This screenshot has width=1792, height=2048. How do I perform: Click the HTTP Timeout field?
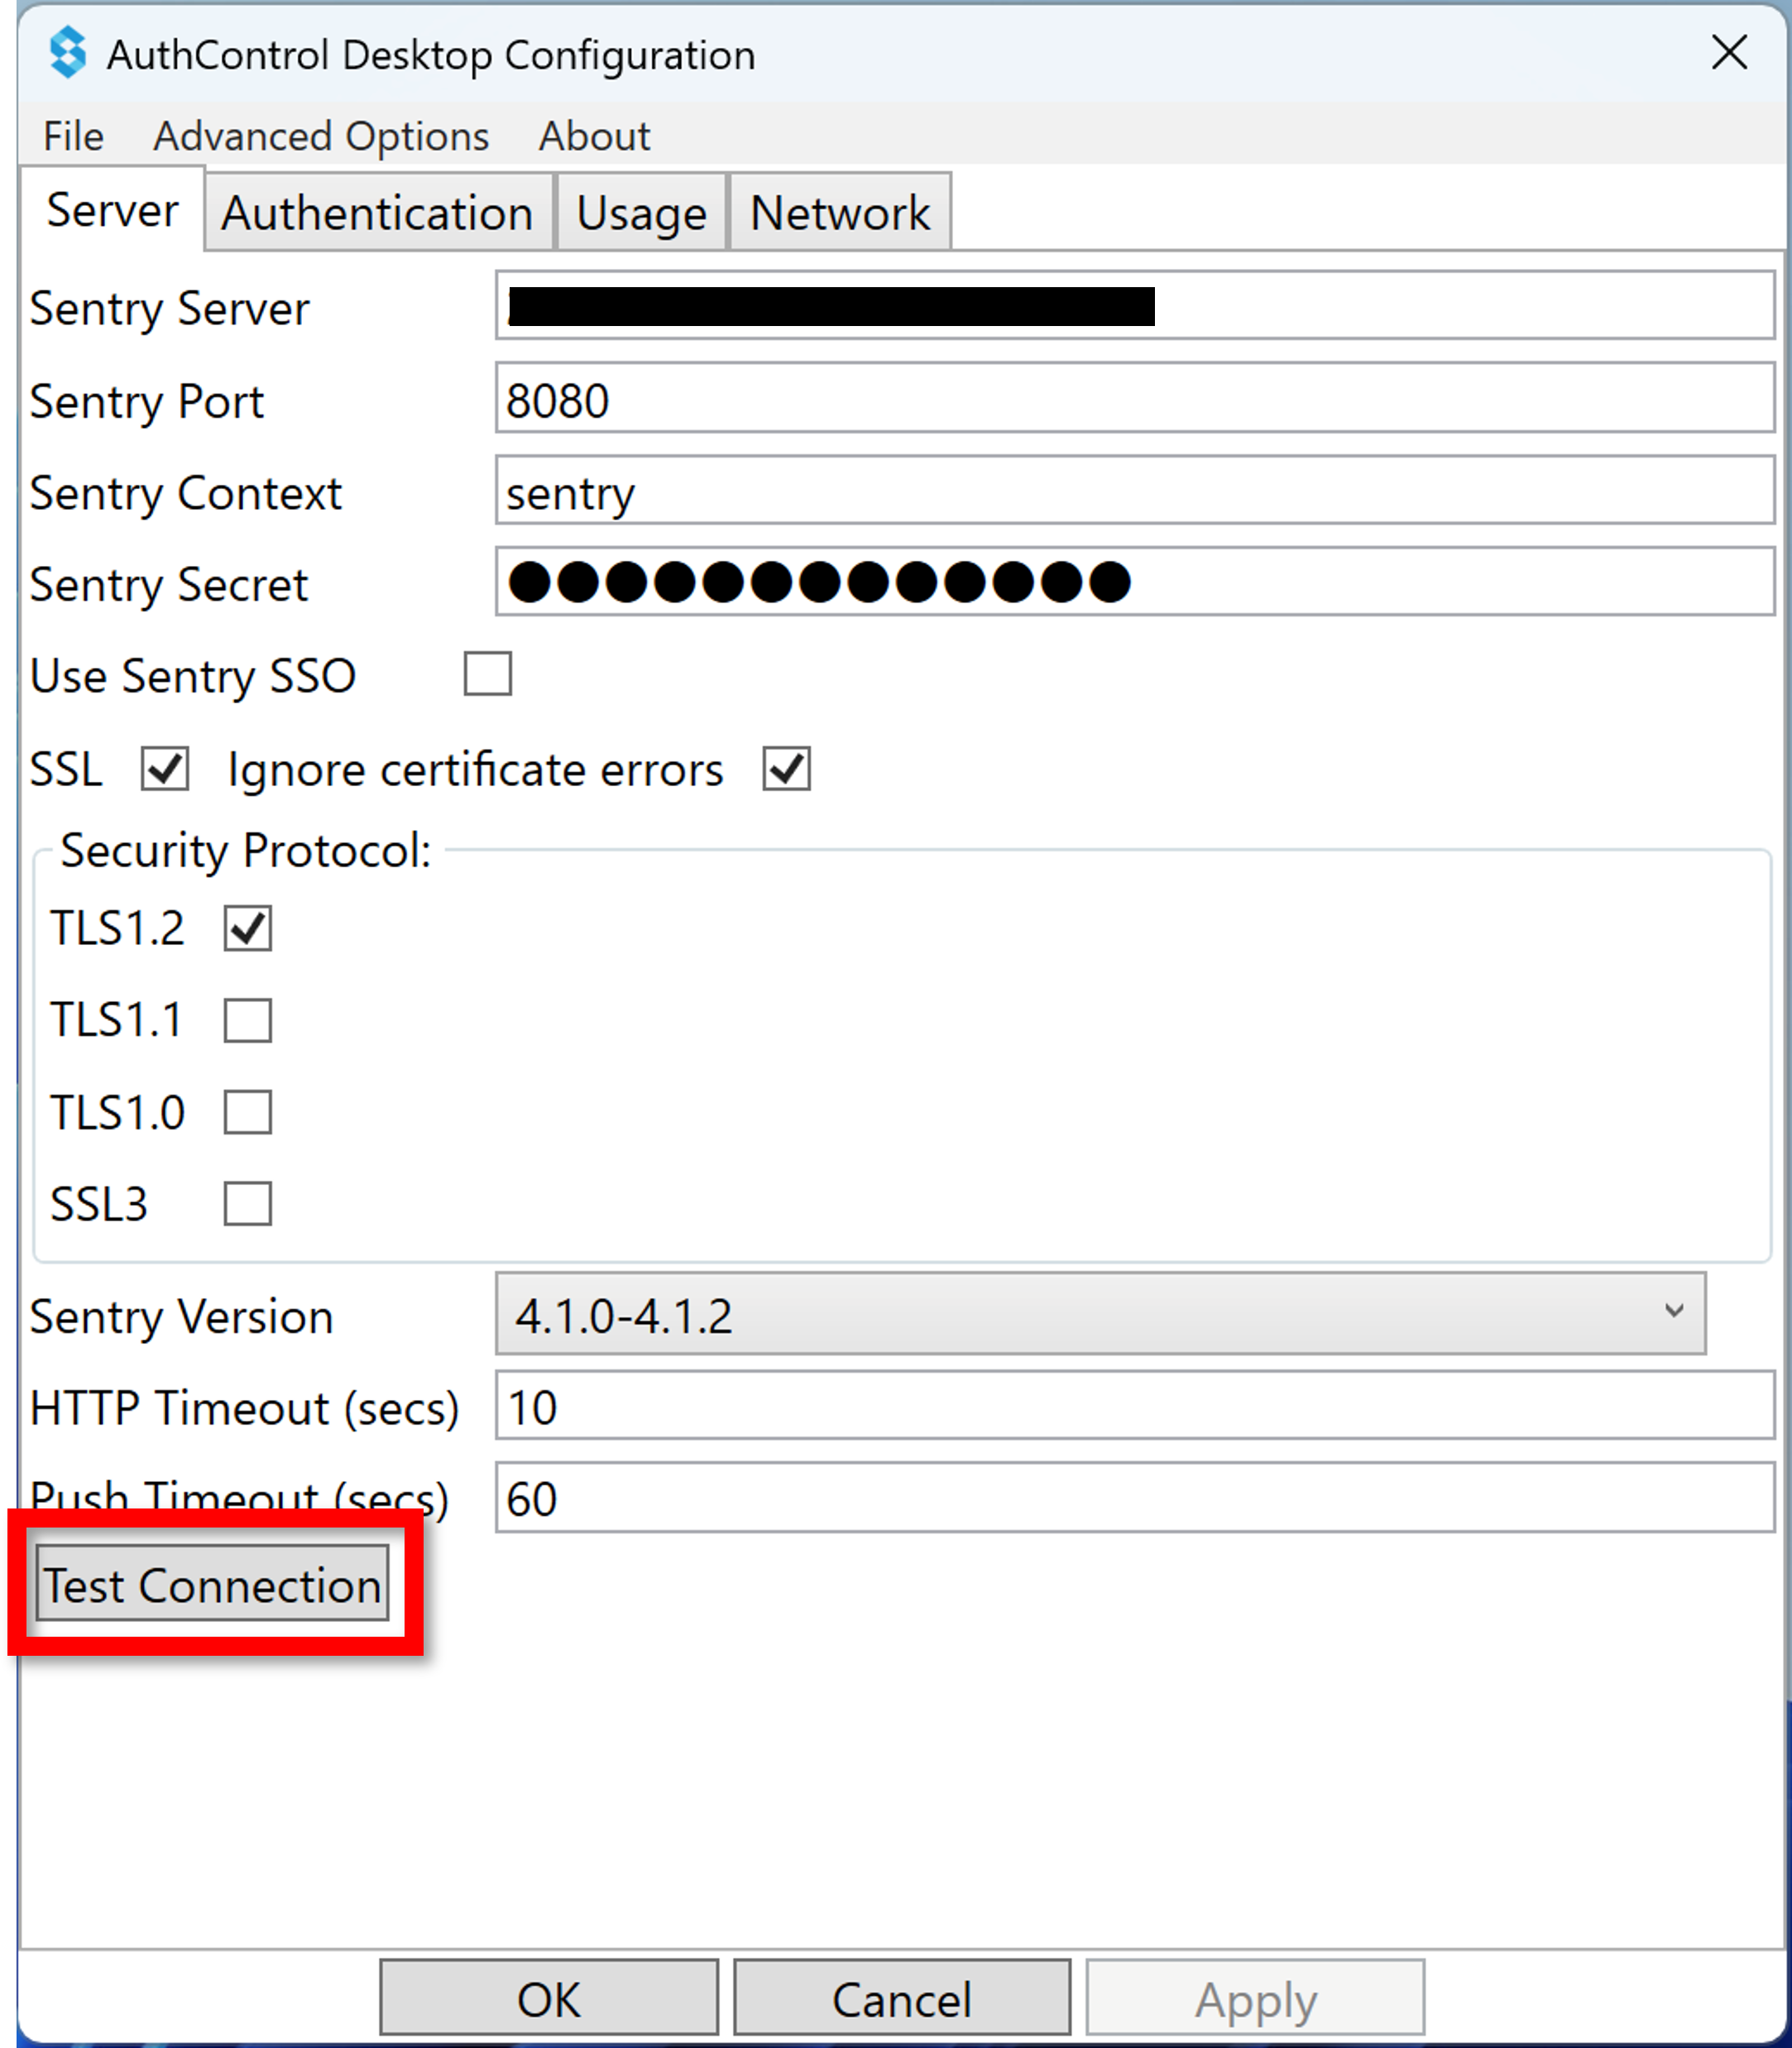click(1135, 1406)
